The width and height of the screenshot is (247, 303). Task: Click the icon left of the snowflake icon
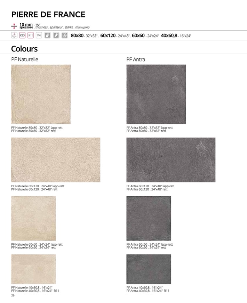pyautogui.click(x=56, y=35)
